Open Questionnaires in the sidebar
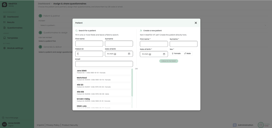 pyautogui.click(x=15, y=28)
